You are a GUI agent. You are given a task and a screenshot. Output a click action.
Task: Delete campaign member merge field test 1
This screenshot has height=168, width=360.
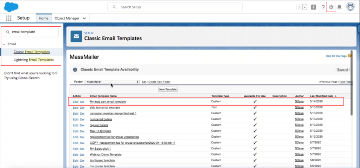[82, 113]
